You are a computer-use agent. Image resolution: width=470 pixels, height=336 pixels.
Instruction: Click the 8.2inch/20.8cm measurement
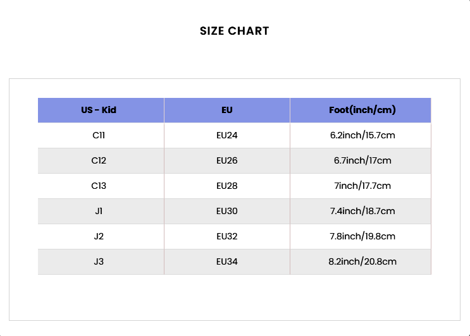pos(362,261)
